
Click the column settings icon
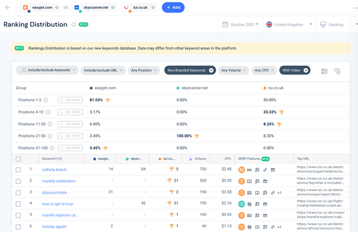337,72
